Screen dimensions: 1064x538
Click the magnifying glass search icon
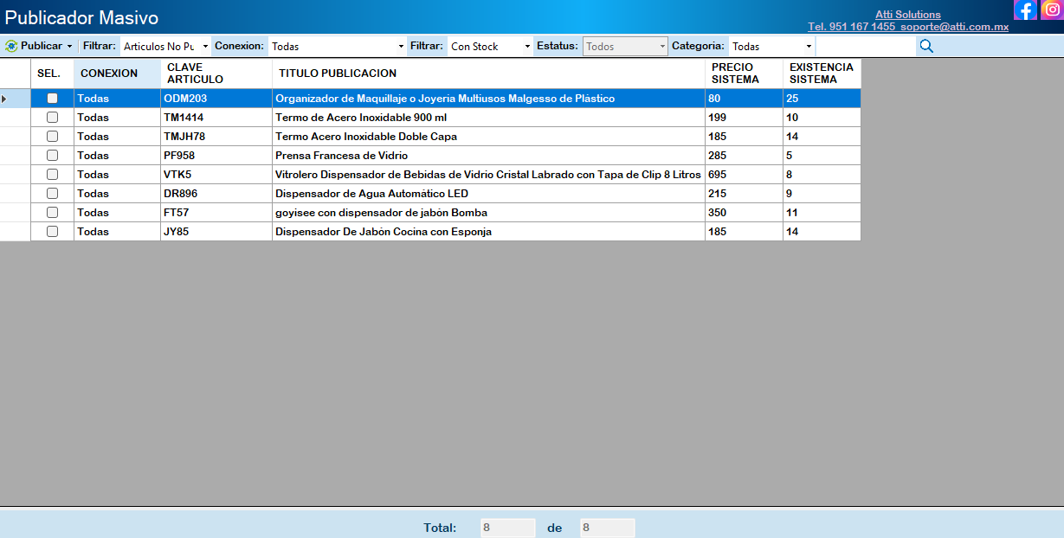(926, 46)
